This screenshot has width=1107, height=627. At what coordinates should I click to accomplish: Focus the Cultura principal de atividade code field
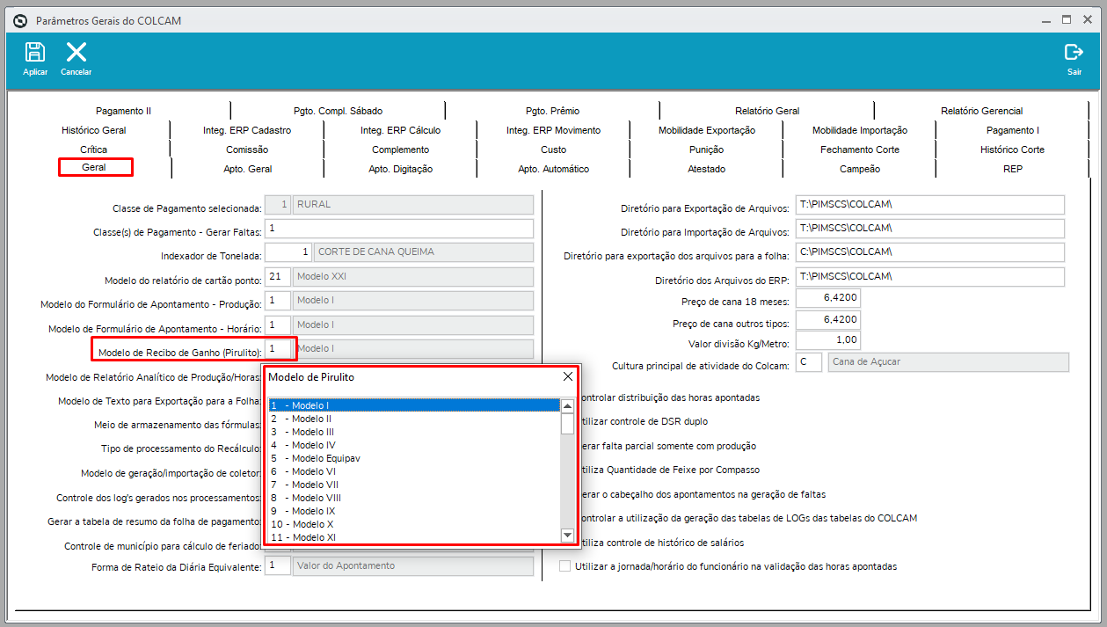809,362
